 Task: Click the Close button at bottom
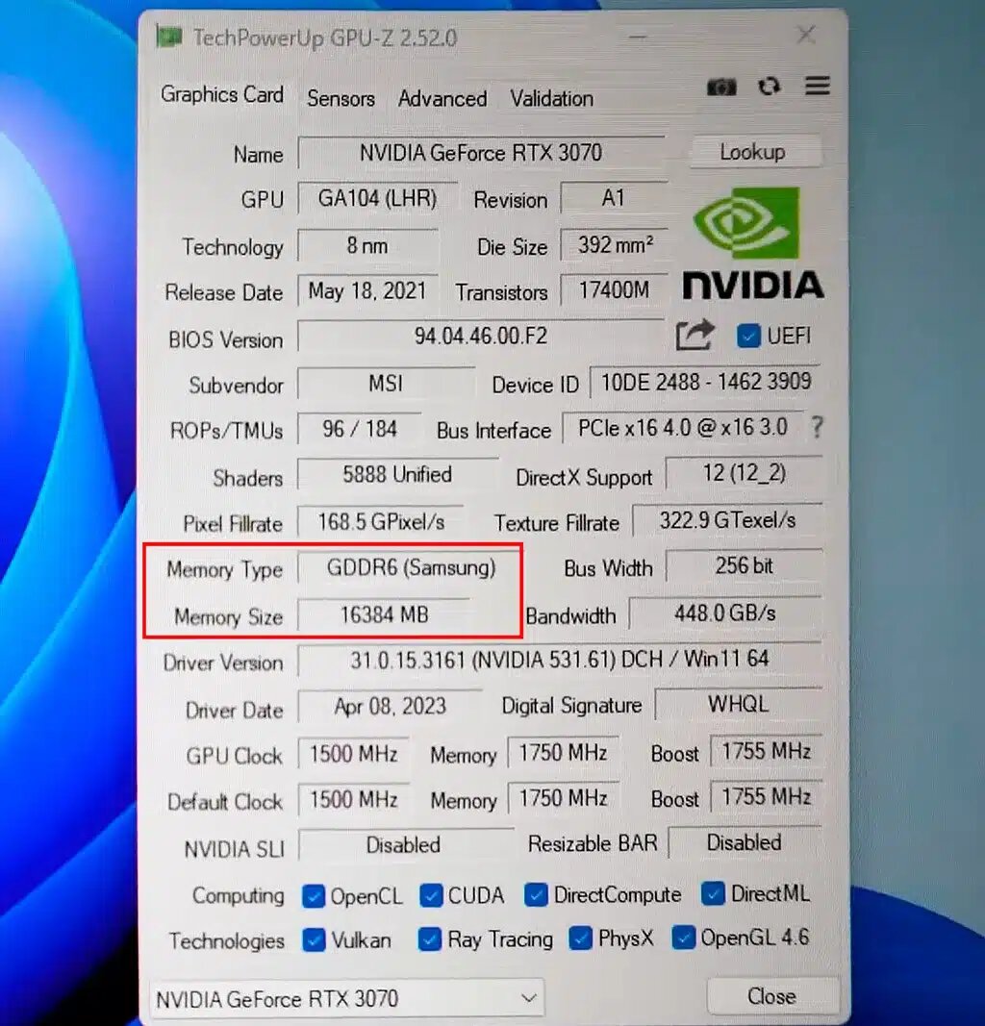(x=773, y=996)
